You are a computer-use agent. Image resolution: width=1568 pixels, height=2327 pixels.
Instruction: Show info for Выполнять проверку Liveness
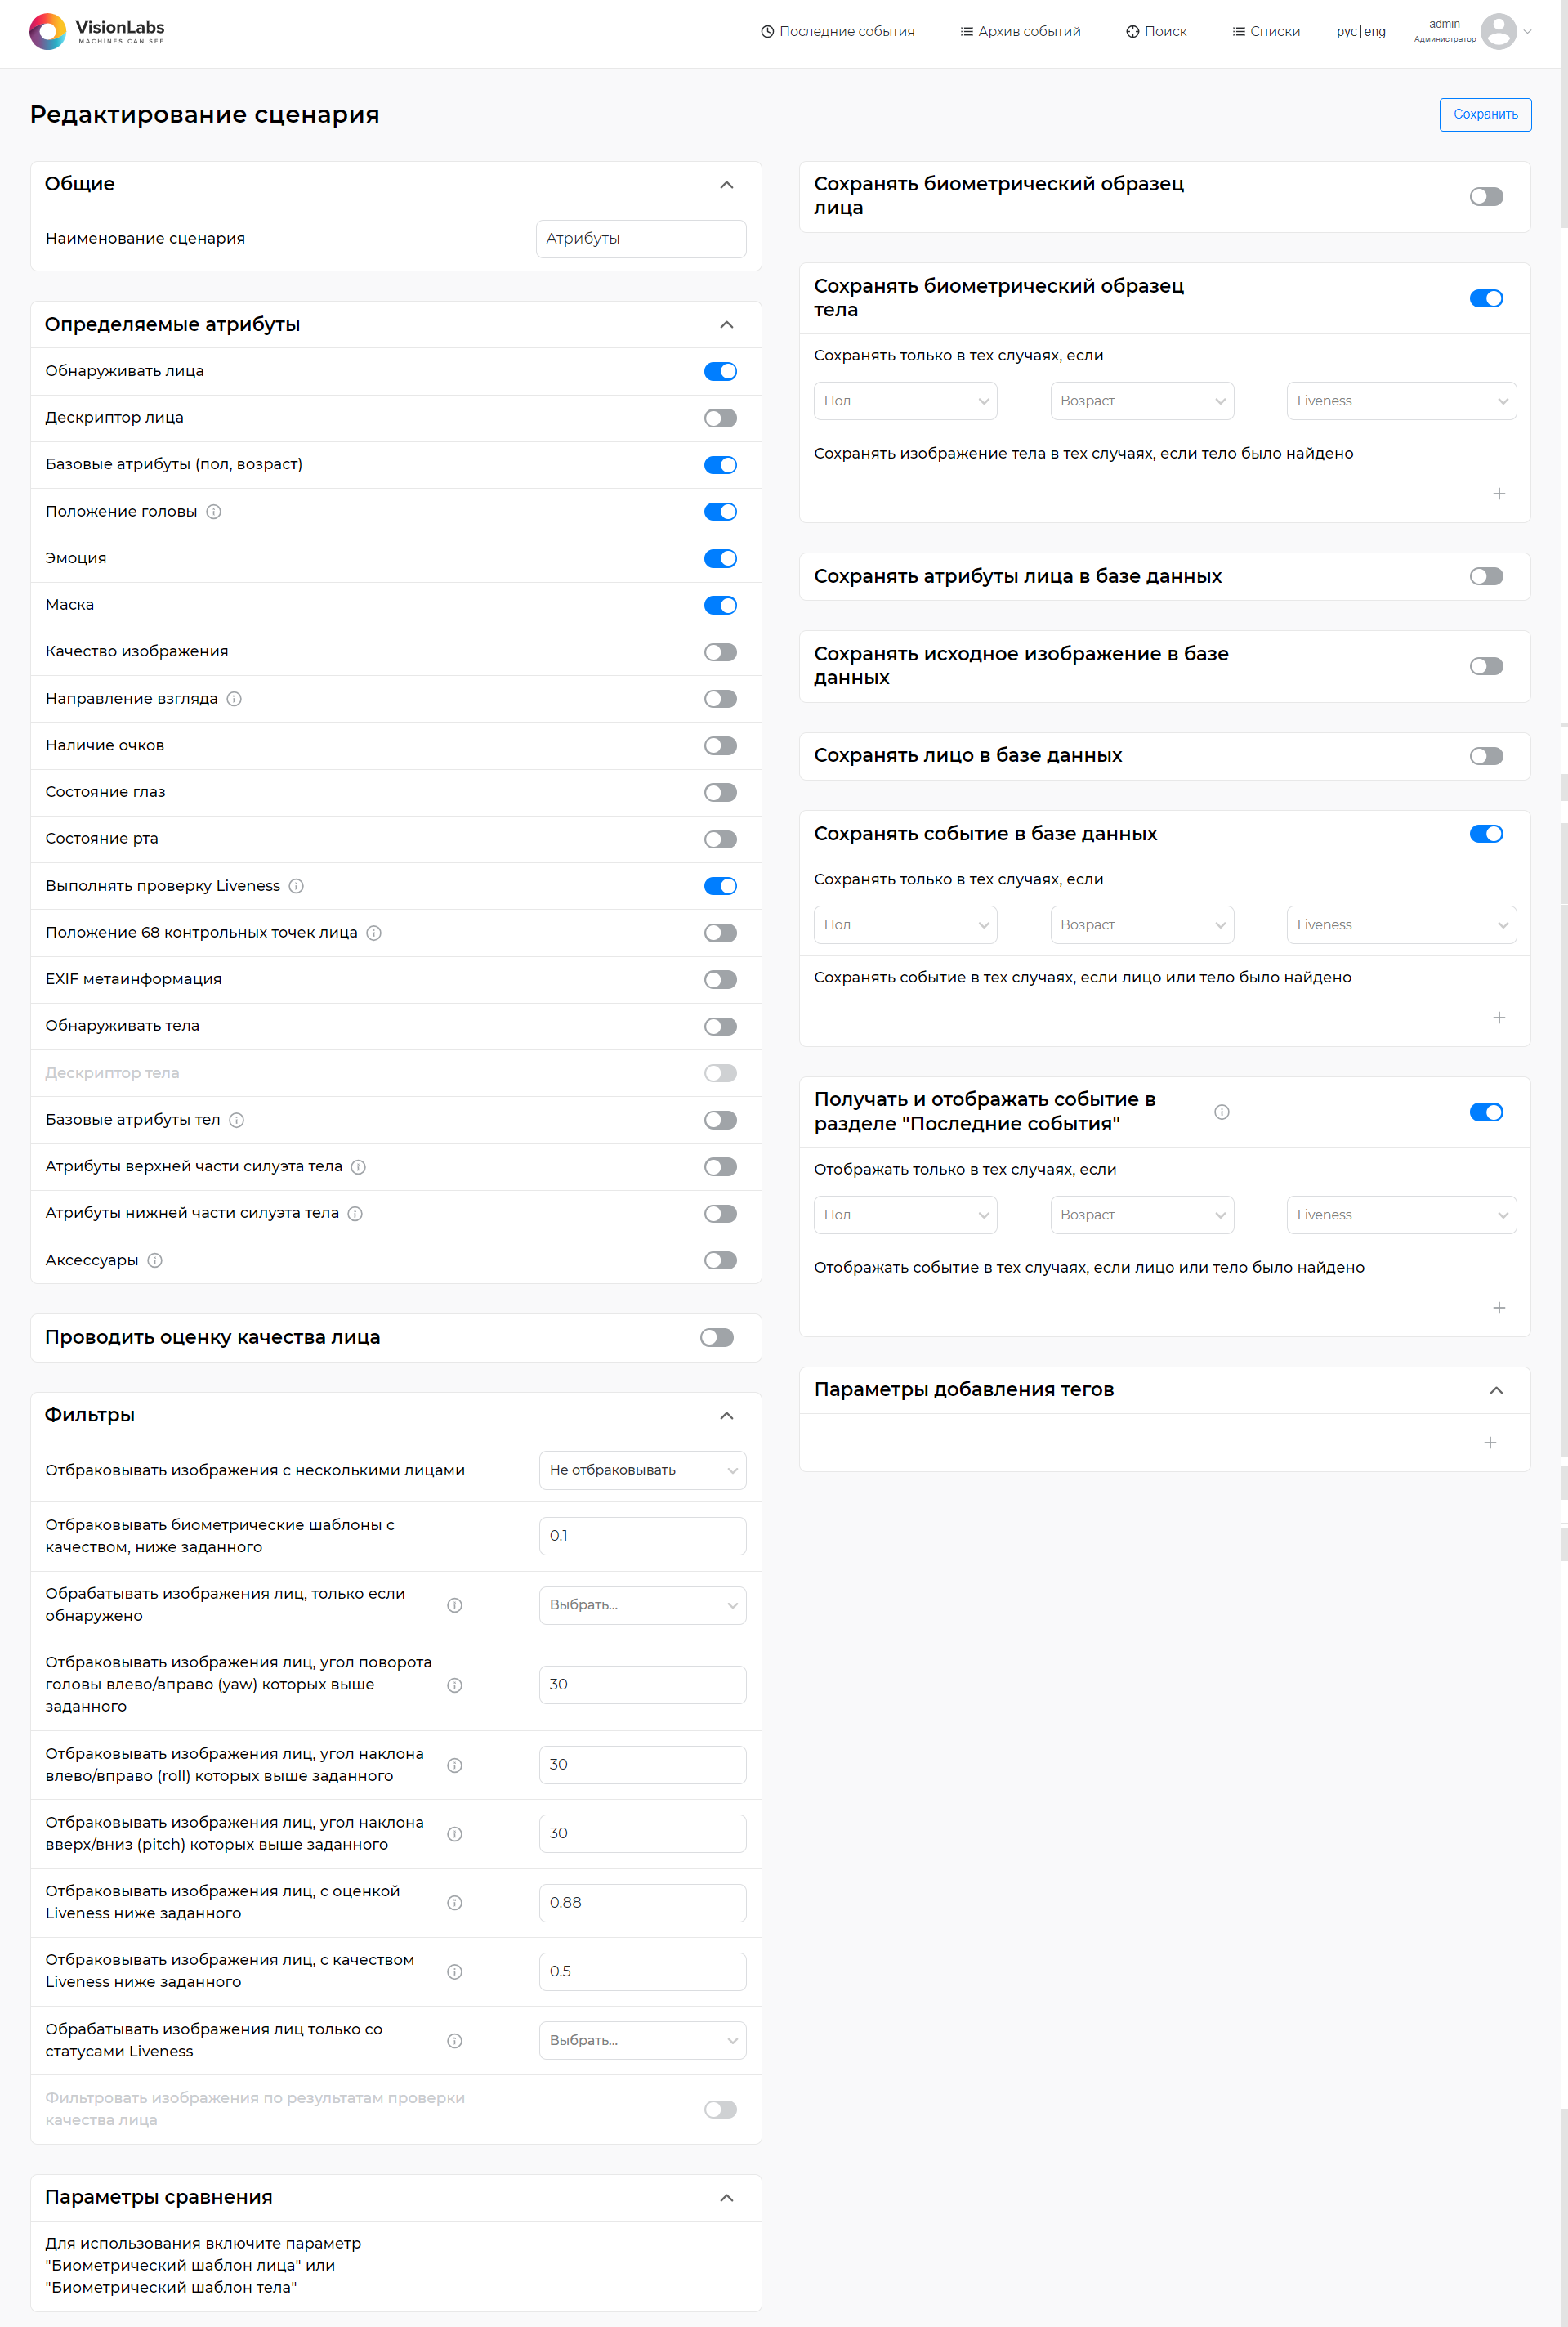[296, 886]
